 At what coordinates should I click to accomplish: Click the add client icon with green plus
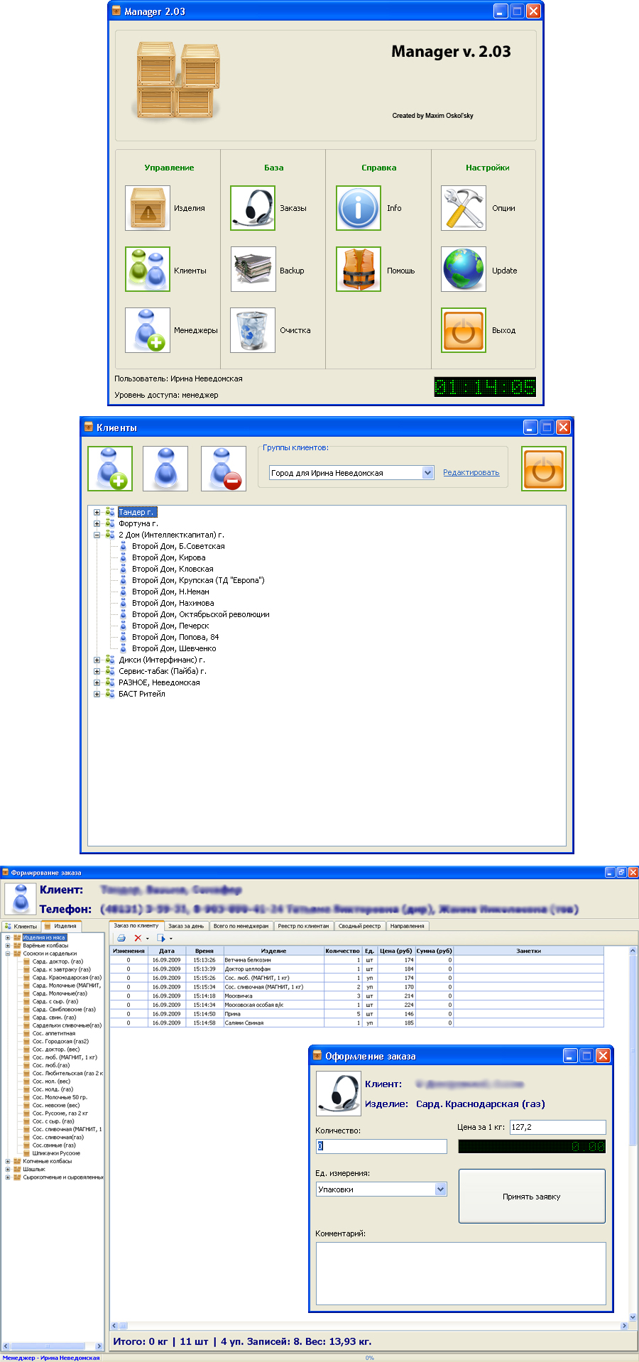click(110, 469)
